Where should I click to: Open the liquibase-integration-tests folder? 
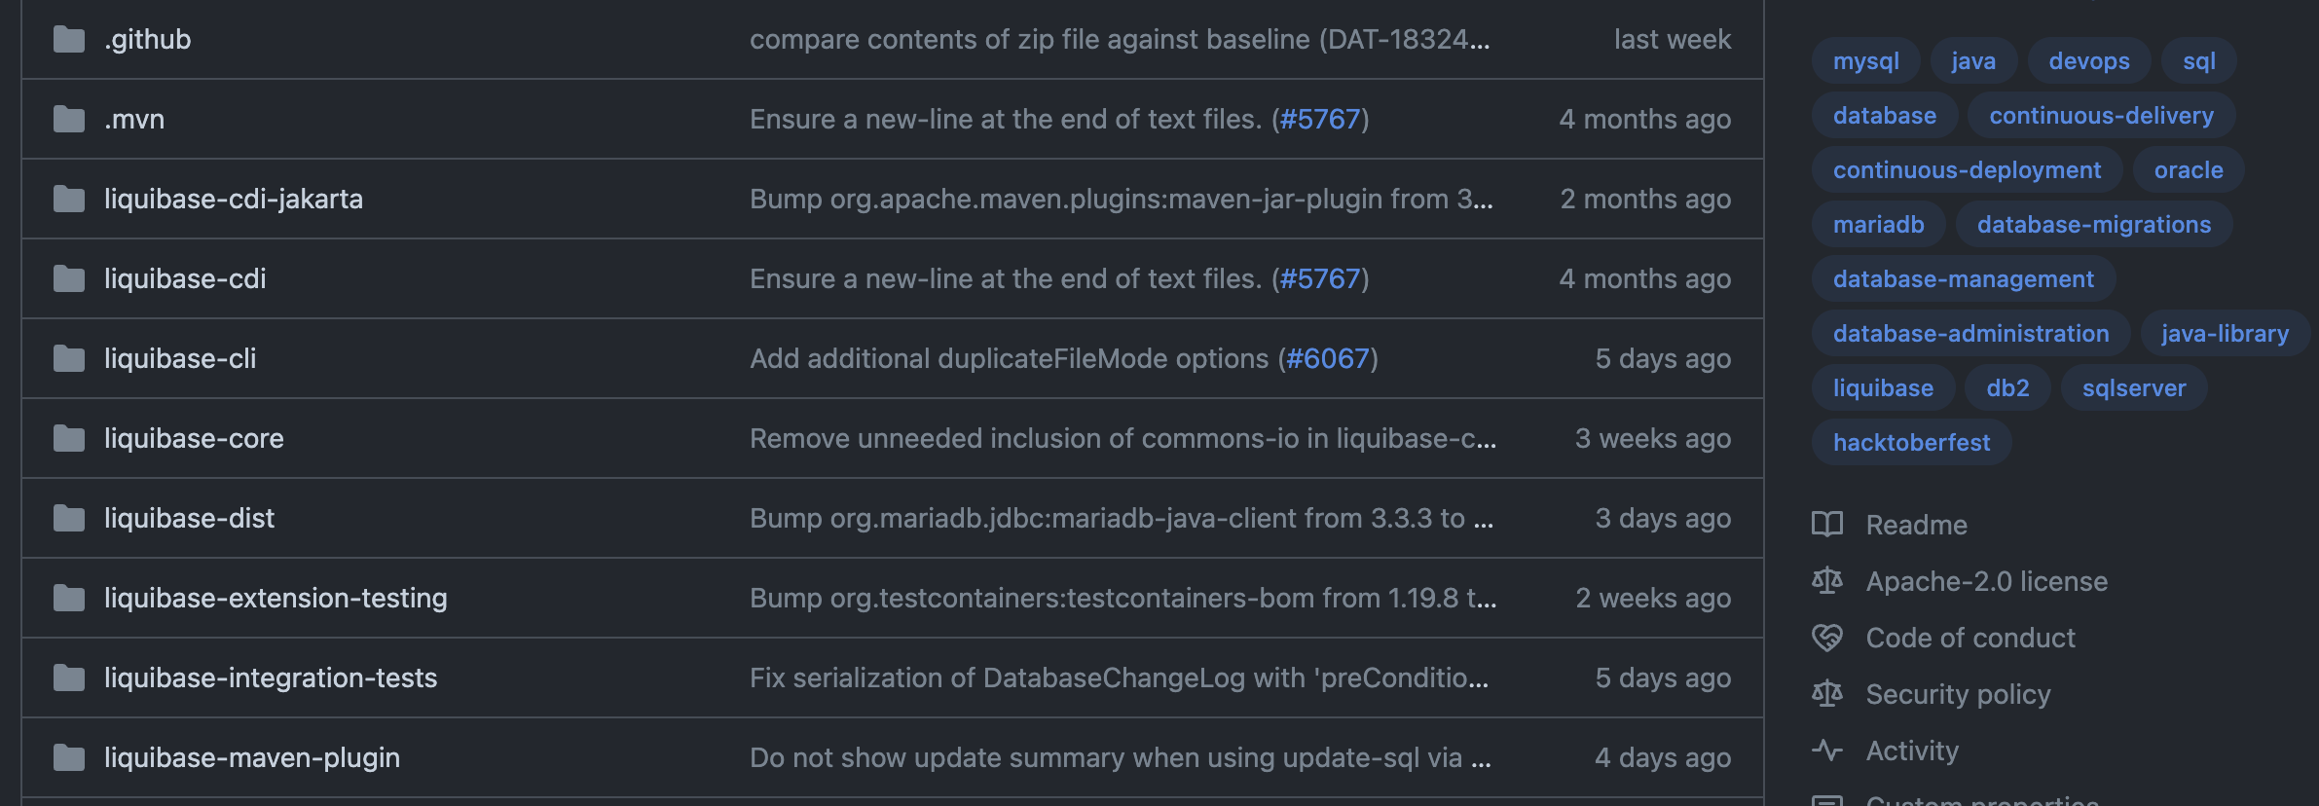[x=271, y=678]
